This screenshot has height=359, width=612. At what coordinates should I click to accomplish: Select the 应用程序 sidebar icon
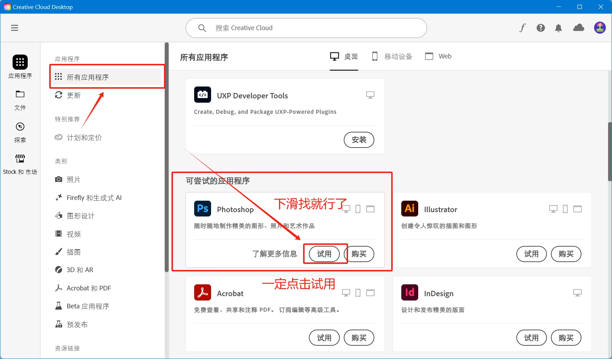[20, 67]
